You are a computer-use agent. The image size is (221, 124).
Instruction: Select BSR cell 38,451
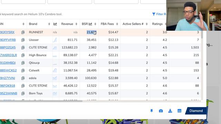click(92, 40)
